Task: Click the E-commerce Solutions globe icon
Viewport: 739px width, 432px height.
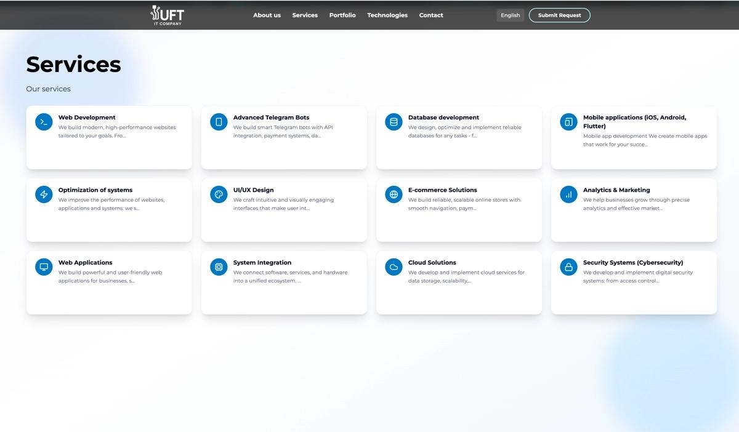Action: pos(394,194)
